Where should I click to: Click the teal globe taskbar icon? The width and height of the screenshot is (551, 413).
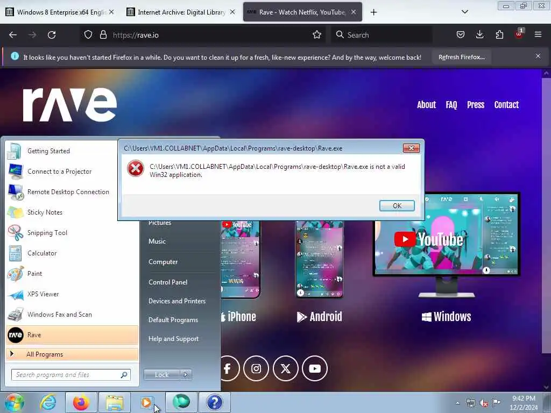(x=181, y=402)
